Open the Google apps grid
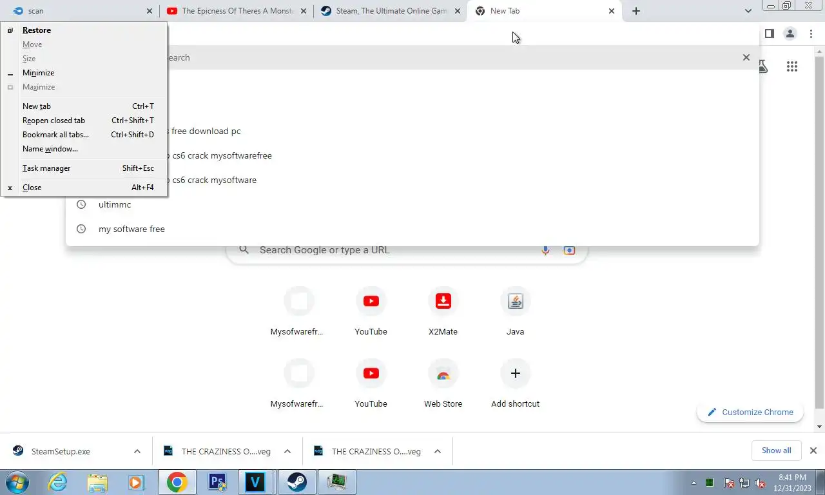This screenshot has height=495, width=825. [x=792, y=66]
